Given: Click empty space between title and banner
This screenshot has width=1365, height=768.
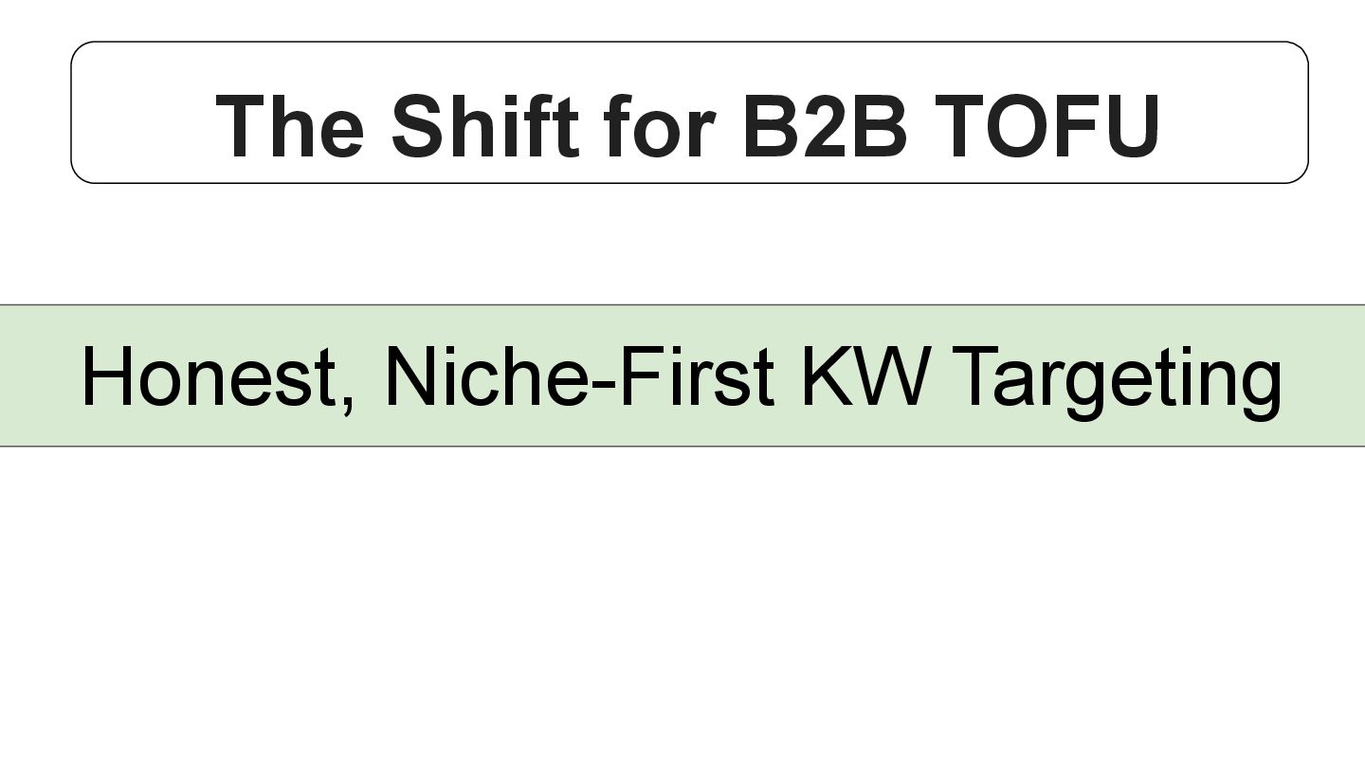Looking at the screenshot, I should 682,244.
